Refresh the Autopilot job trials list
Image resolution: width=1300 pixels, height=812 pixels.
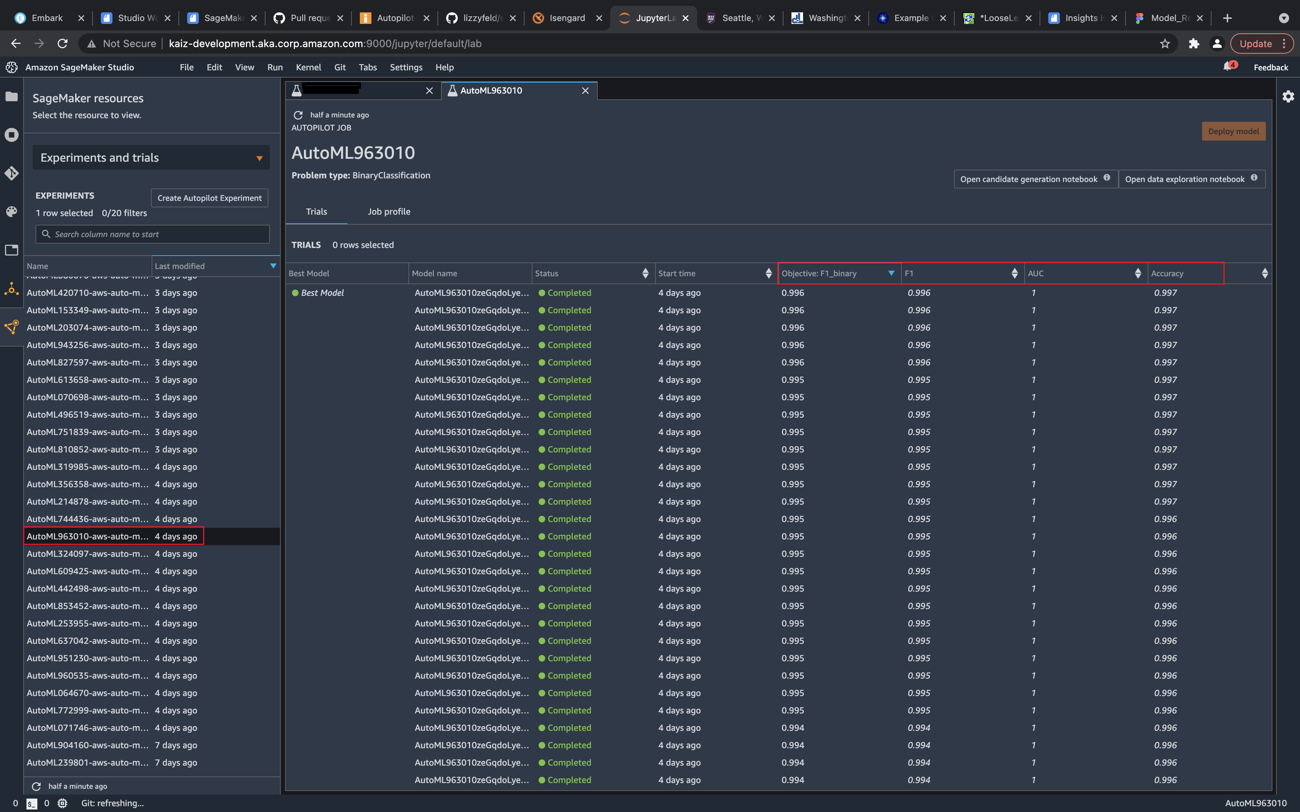[298, 115]
